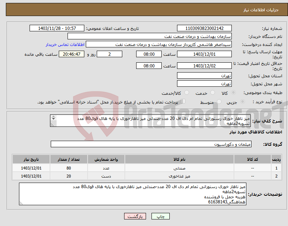Viewport: 288px width, 226px height.
Task: Click down arrow of description scrollbar
Action: click(x=53, y=119)
